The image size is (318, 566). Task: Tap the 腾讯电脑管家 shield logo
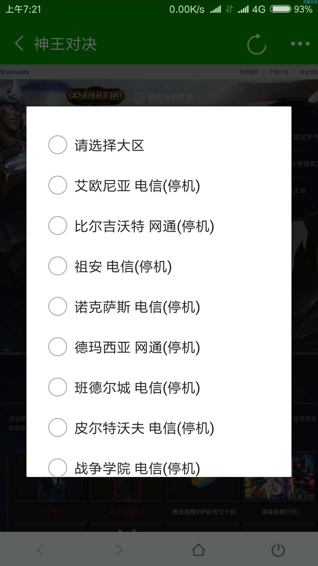click(x=15, y=72)
